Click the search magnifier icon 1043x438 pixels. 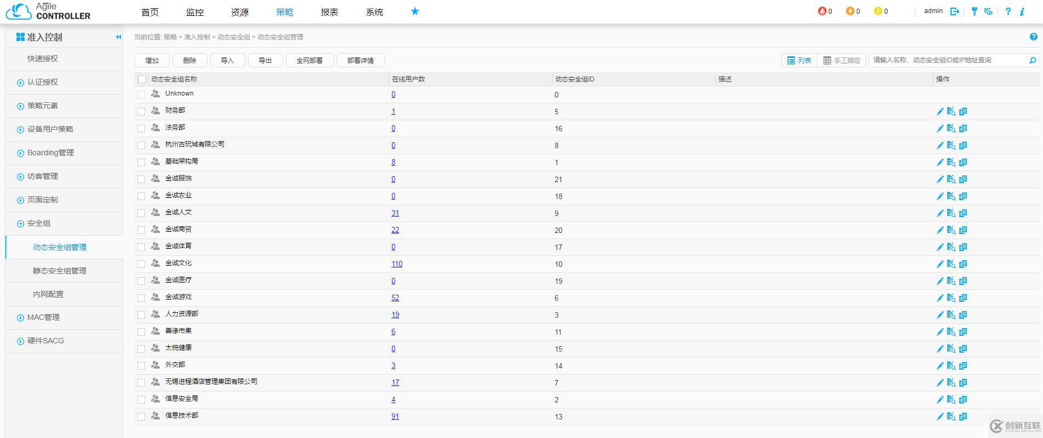pos(1033,60)
